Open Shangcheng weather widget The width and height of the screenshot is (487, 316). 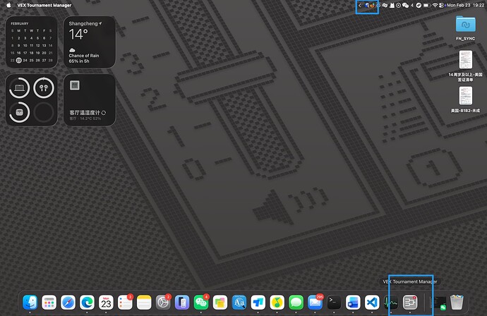click(x=90, y=42)
